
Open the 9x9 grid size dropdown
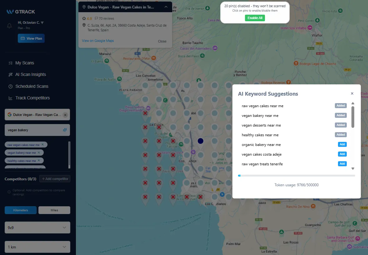point(37,227)
